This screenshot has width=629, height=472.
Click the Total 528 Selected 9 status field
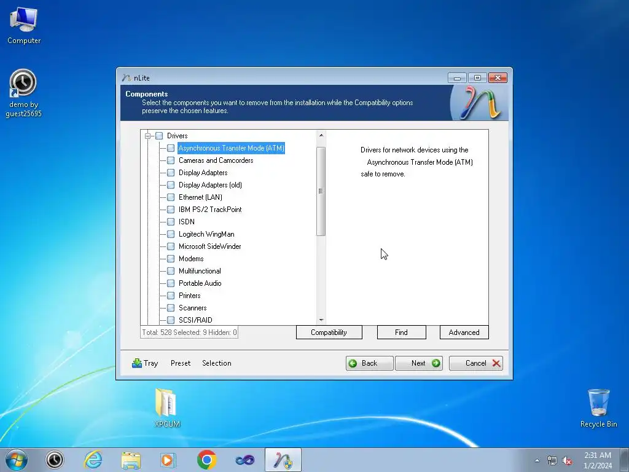(x=189, y=332)
